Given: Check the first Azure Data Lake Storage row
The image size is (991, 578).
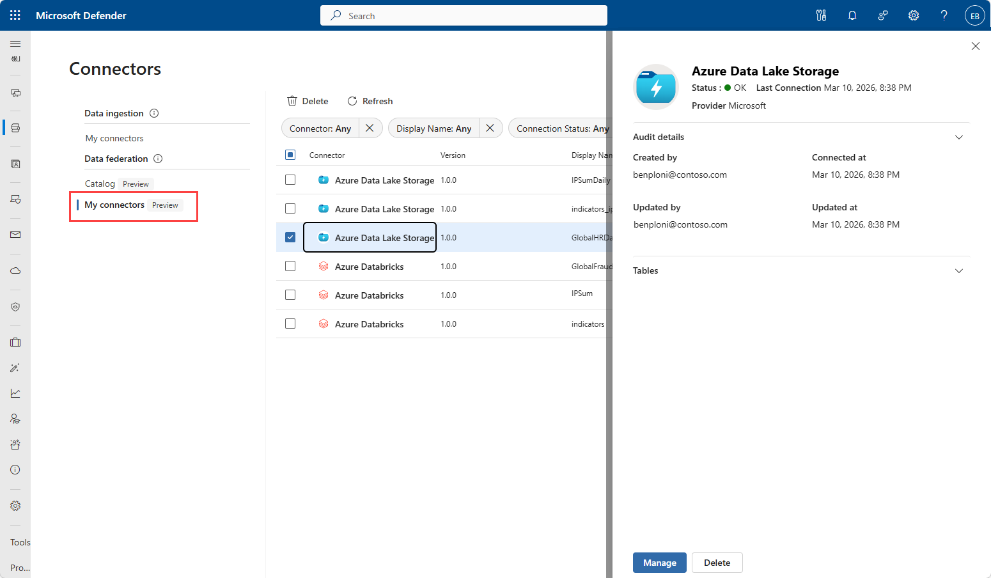Looking at the screenshot, I should 290,180.
